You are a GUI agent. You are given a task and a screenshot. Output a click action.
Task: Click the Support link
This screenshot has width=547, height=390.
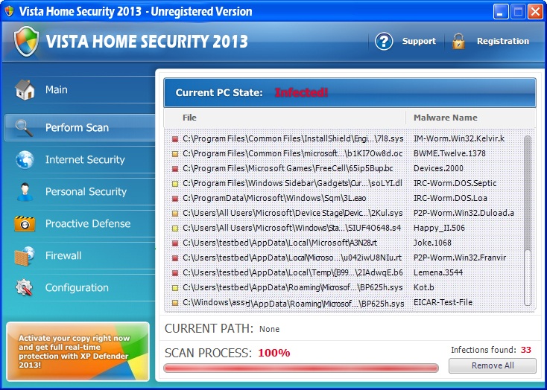pyautogui.click(x=419, y=41)
